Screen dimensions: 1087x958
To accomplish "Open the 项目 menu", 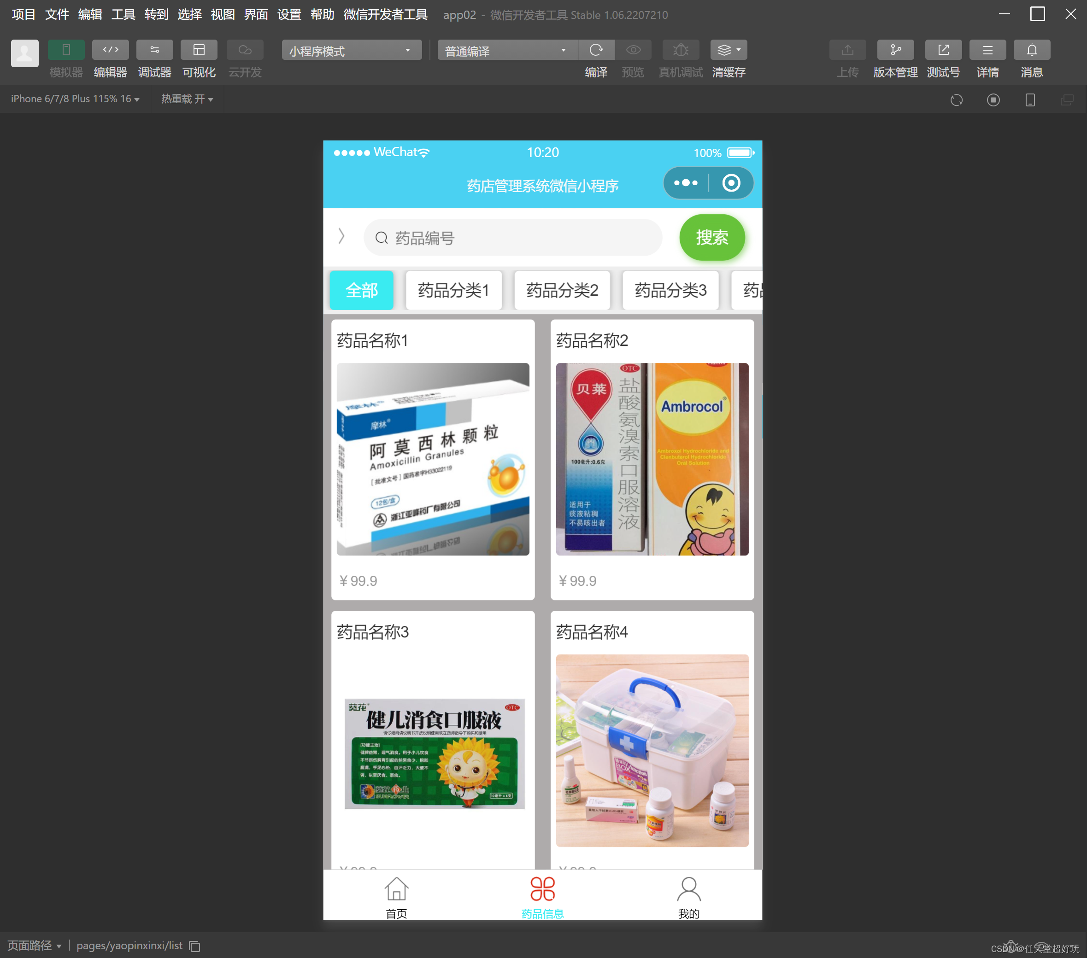I will click(24, 14).
